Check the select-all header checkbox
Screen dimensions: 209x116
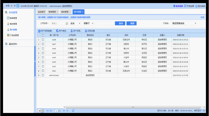(x=43, y=35)
